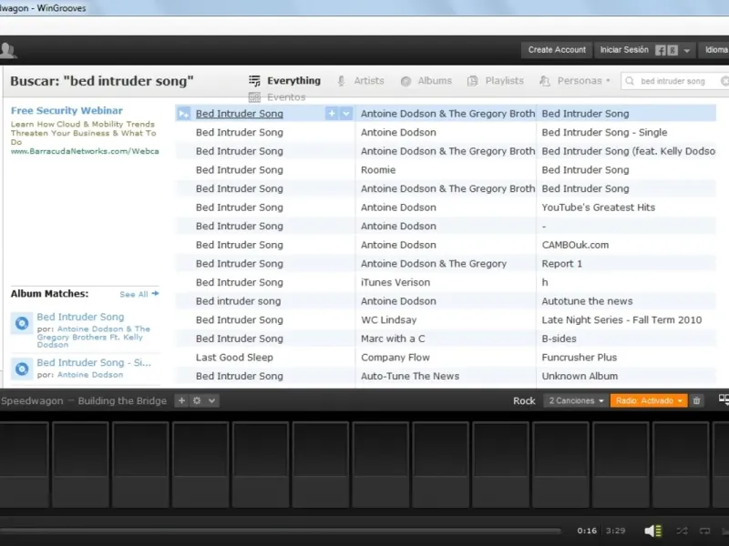Click the B-sides album cell
729x546 pixels.
[x=559, y=339]
